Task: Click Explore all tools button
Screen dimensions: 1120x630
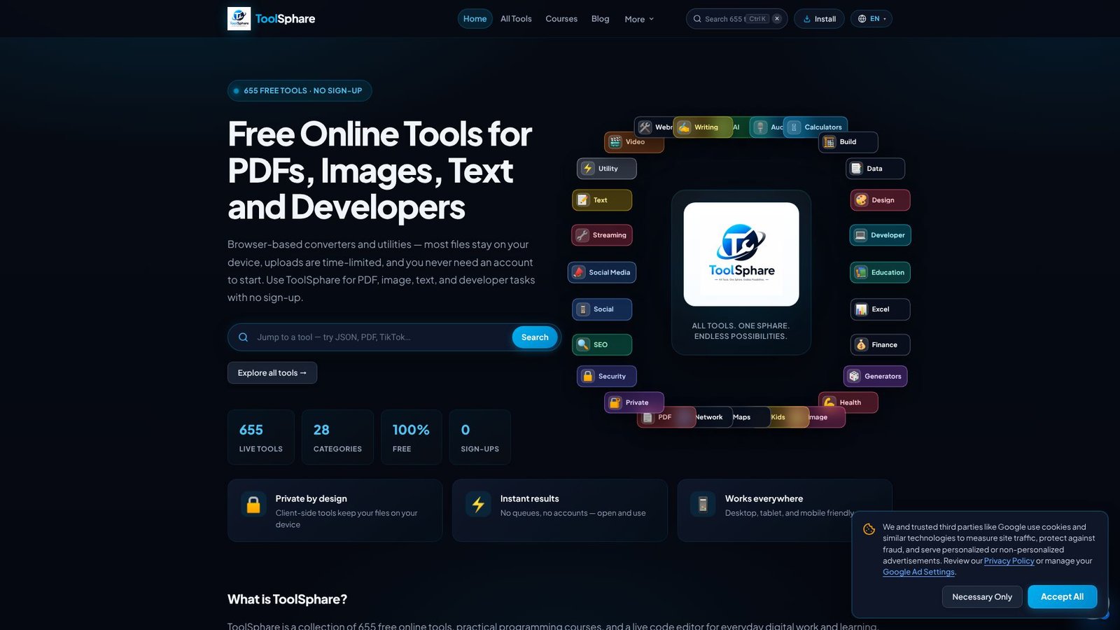Action: click(272, 373)
